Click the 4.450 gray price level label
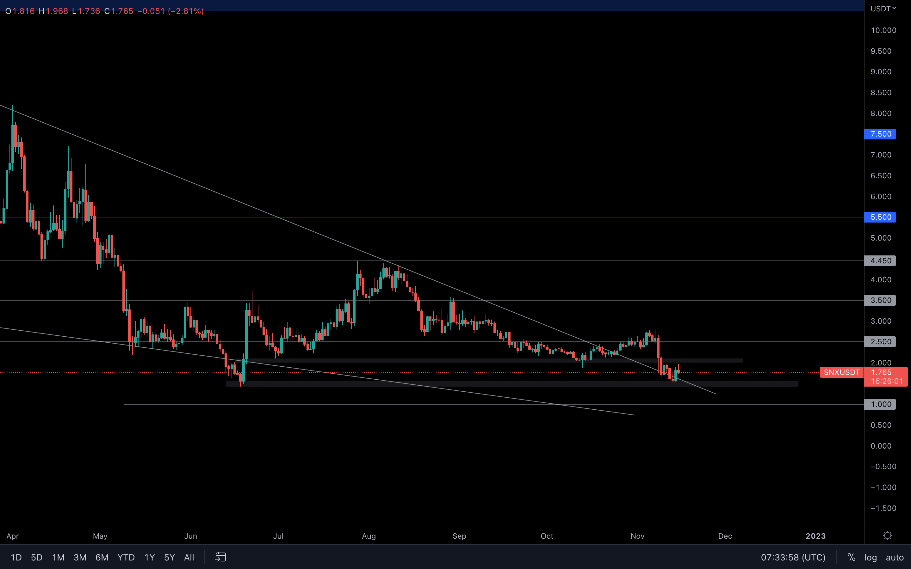The height and width of the screenshot is (569, 911). [880, 261]
